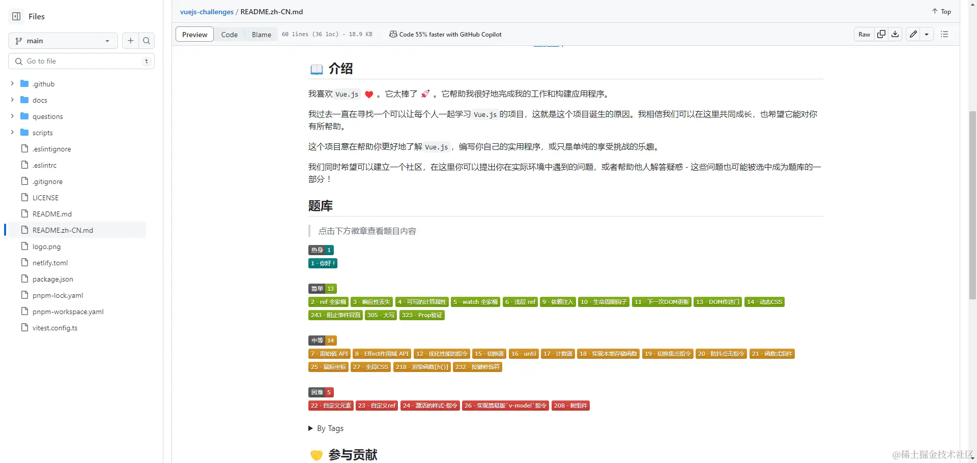The height and width of the screenshot is (463, 977).
Task: Open challenge badge '6 - 浅层 ref'
Action: tap(520, 302)
